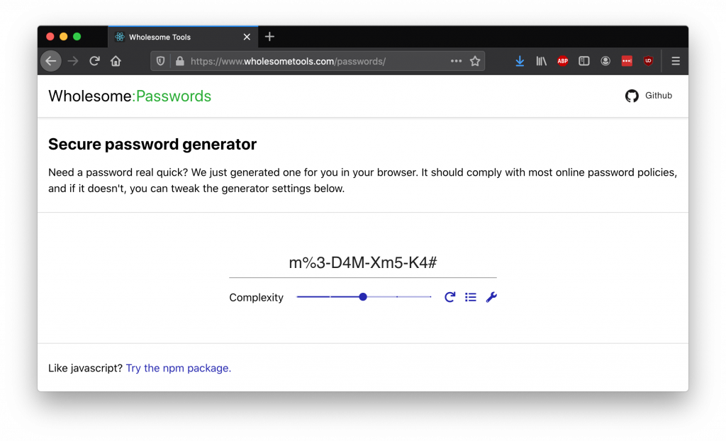Open the Firefox account avatar icon
This screenshot has width=726, height=441.
click(x=605, y=61)
